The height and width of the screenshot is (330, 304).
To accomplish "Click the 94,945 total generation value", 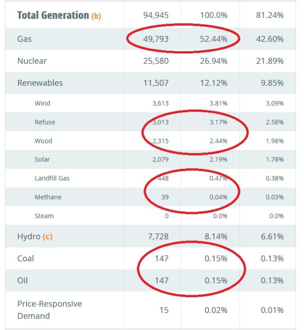I will 156,15.
